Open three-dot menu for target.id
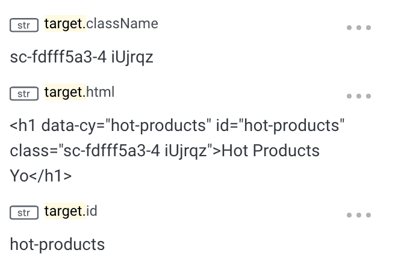395x274 pixels. coord(359,215)
